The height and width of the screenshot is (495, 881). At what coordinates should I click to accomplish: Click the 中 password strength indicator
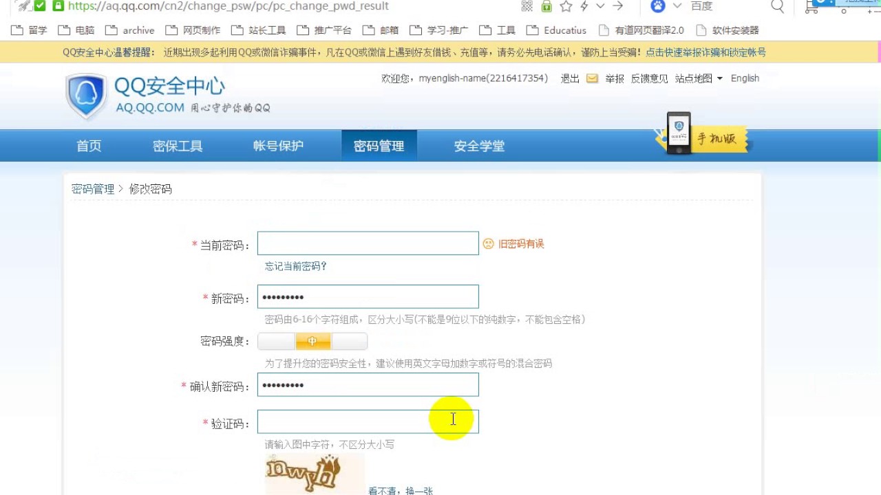(312, 342)
